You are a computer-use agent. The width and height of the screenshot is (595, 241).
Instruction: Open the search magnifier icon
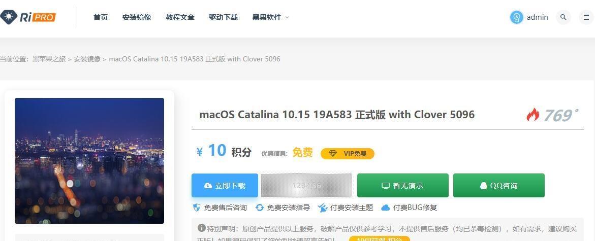563,17
